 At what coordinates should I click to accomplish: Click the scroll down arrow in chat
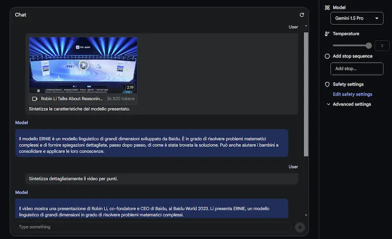pos(306,215)
